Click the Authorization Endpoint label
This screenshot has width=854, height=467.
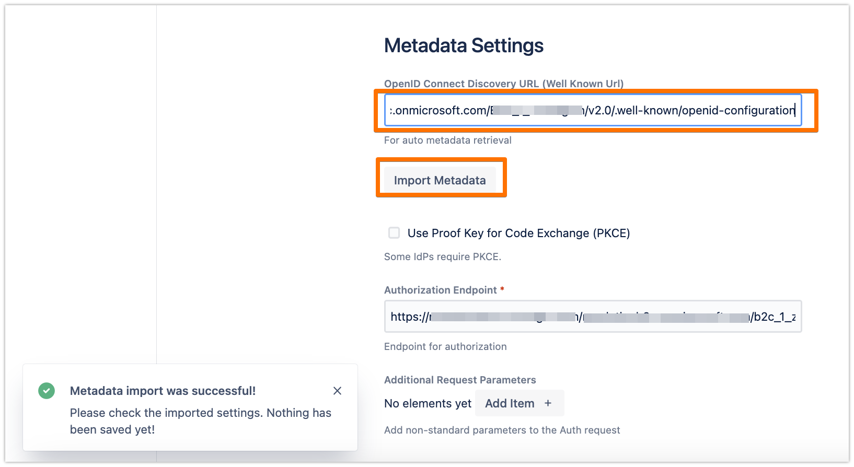click(440, 290)
